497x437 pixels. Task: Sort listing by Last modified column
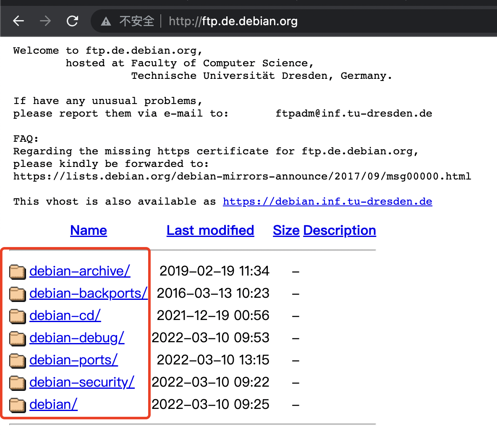click(x=210, y=230)
